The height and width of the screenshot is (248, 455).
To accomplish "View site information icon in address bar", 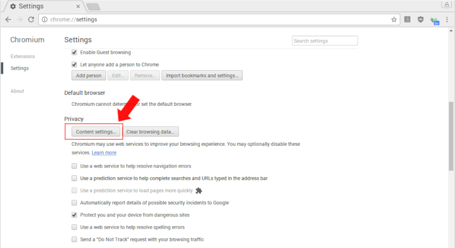I will [44, 19].
